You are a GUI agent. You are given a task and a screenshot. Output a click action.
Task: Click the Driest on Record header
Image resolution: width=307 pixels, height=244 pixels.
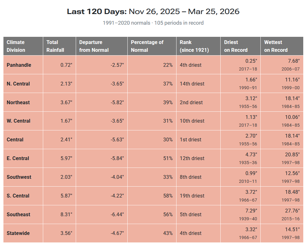tap(236, 46)
